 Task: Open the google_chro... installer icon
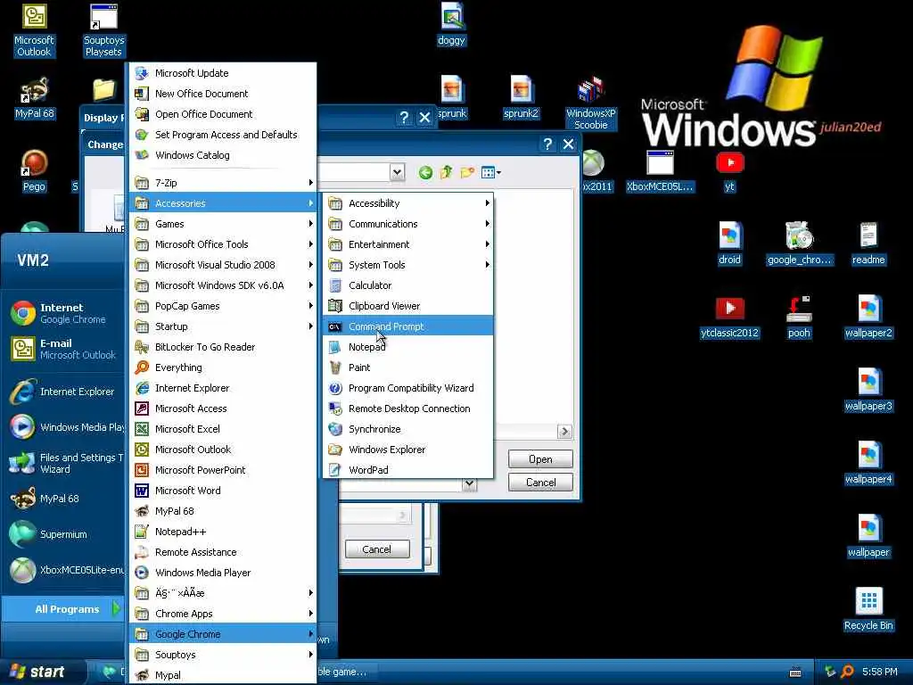(x=799, y=243)
